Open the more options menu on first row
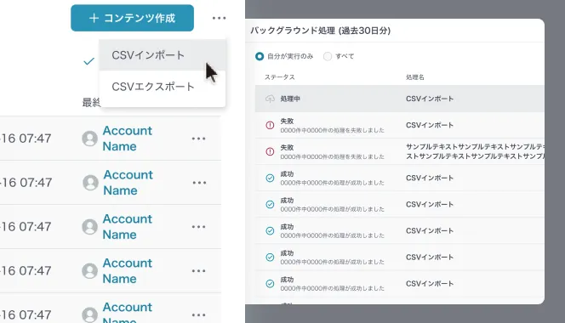Screen dimensions: 565x323 198,139
